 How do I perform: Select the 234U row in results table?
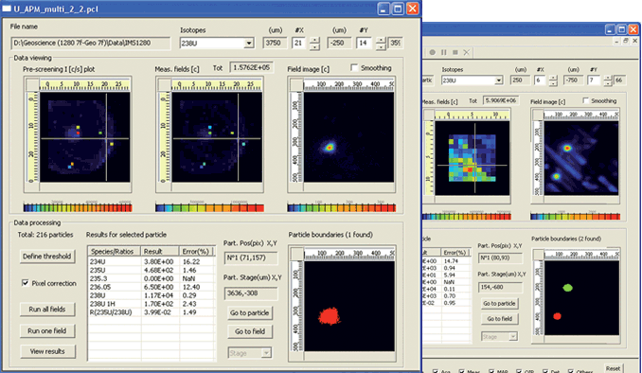[x=152, y=261]
